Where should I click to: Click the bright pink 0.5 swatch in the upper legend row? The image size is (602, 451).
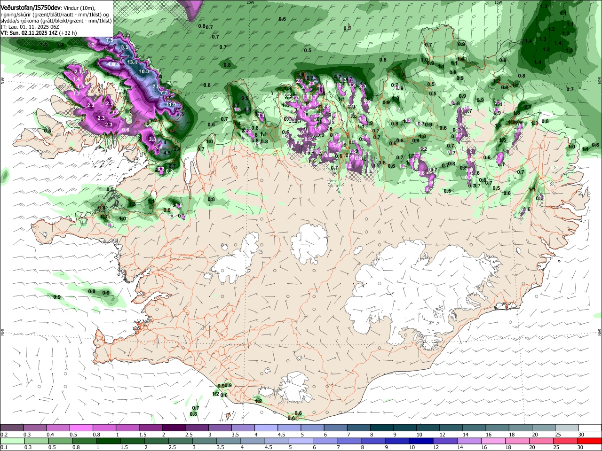pos(81,428)
